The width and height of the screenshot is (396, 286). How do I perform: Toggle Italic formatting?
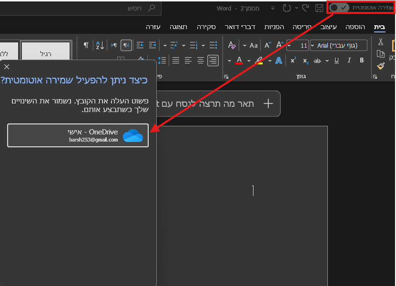(x=349, y=61)
